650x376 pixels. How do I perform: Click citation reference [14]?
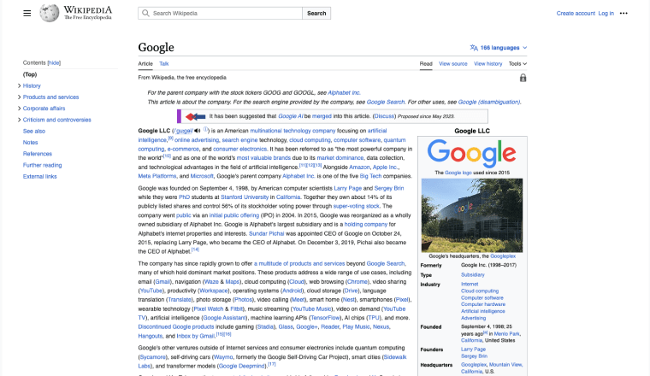pyautogui.click(x=195, y=250)
